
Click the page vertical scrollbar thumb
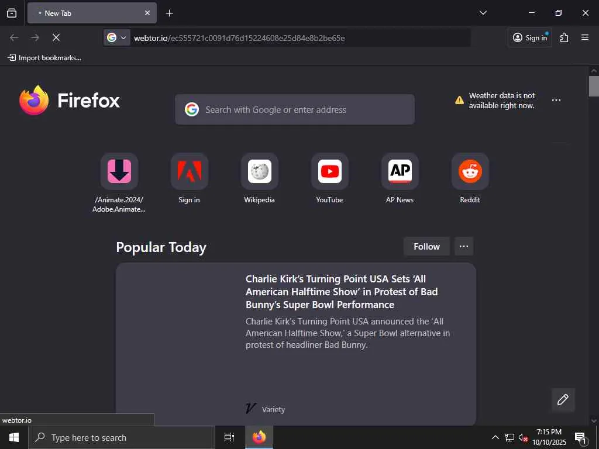pyautogui.click(x=594, y=87)
